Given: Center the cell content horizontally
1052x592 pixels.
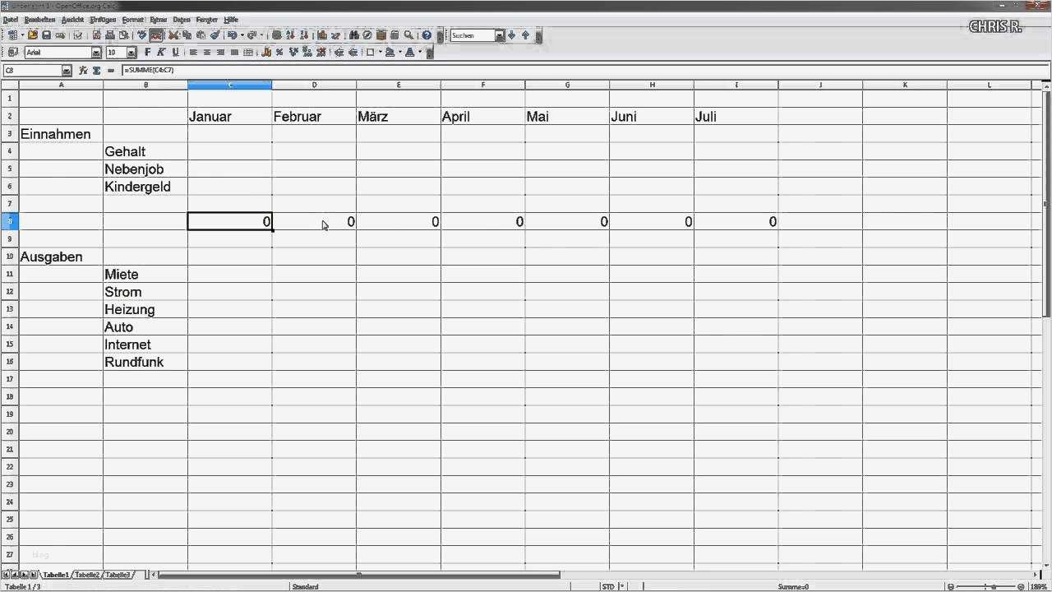Looking at the screenshot, I should coord(206,52).
